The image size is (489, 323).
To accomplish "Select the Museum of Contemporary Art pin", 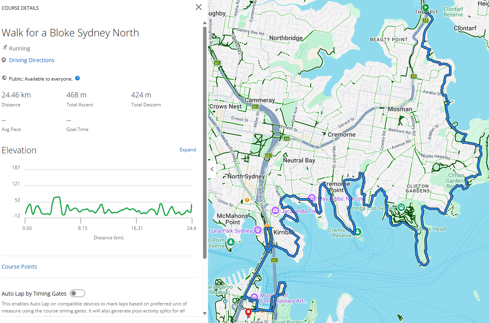I will [254, 297].
